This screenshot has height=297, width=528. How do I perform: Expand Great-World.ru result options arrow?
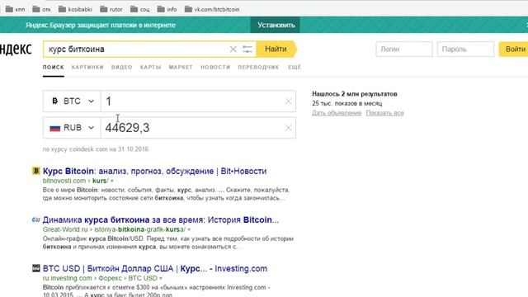pyautogui.click(x=189, y=229)
